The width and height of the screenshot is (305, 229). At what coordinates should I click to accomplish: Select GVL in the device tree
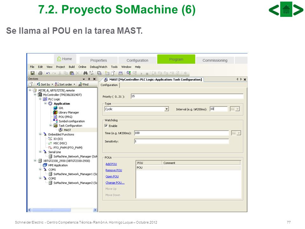tap(61, 108)
